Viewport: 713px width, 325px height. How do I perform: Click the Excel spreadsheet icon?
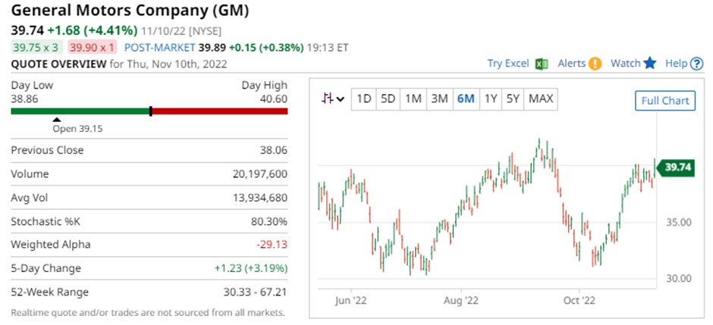[542, 64]
